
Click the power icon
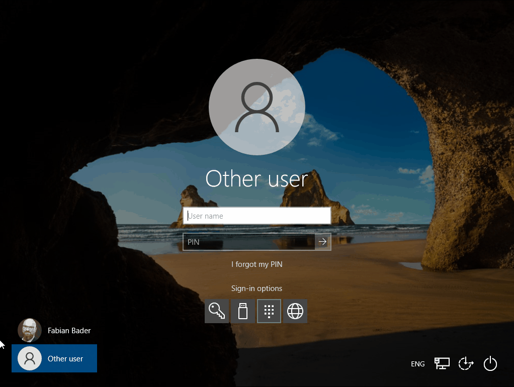(490, 363)
